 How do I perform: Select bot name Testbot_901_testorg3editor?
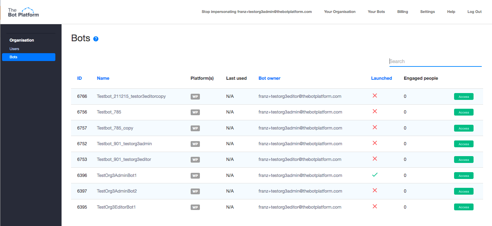point(124,159)
